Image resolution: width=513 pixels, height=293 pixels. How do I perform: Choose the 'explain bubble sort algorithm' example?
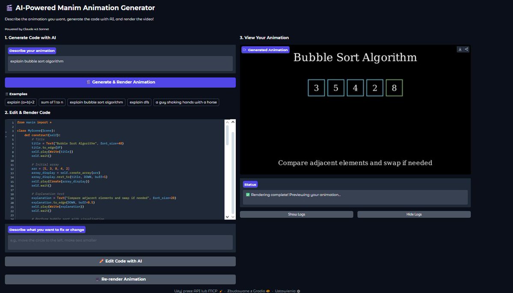coord(96,102)
